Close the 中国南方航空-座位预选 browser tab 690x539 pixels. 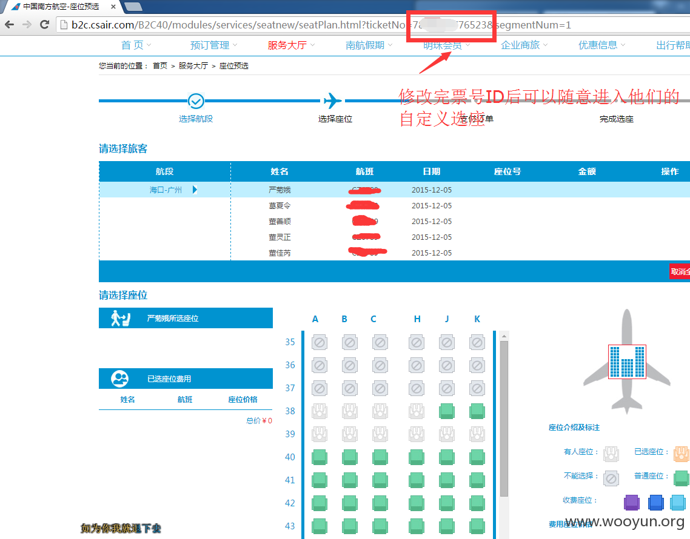[x=113, y=7]
